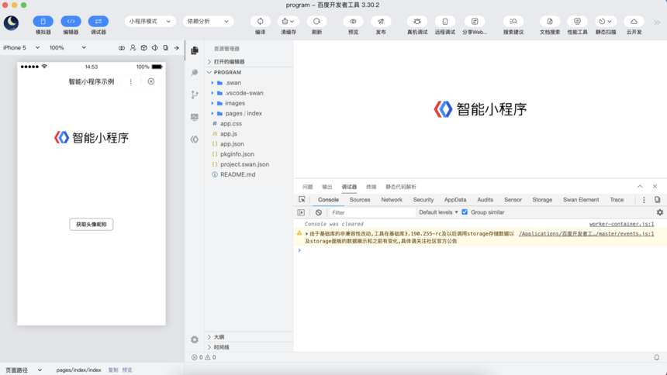The image size is (667, 375).
Task: Expand the 时间线 timeline section
Action: coord(249,347)
